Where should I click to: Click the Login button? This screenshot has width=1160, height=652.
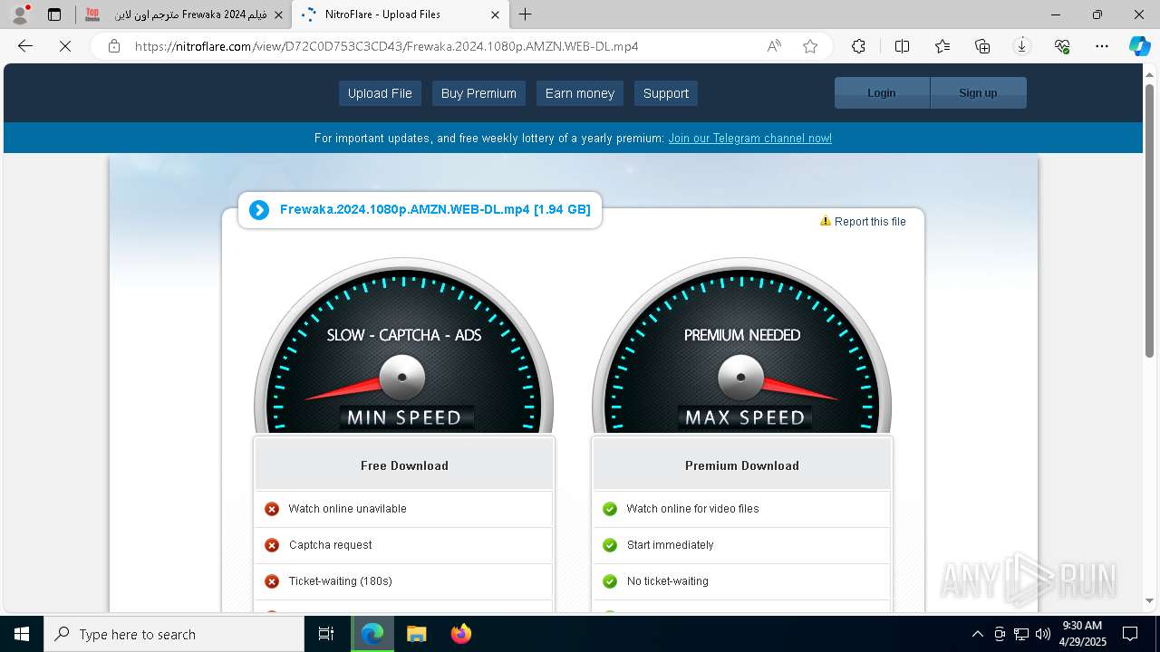pyautogui.click(x=882, y=92)
